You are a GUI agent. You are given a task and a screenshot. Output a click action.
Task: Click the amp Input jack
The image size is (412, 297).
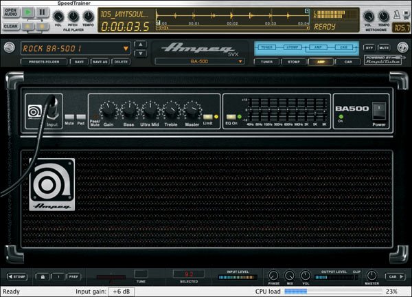(52, 109)
